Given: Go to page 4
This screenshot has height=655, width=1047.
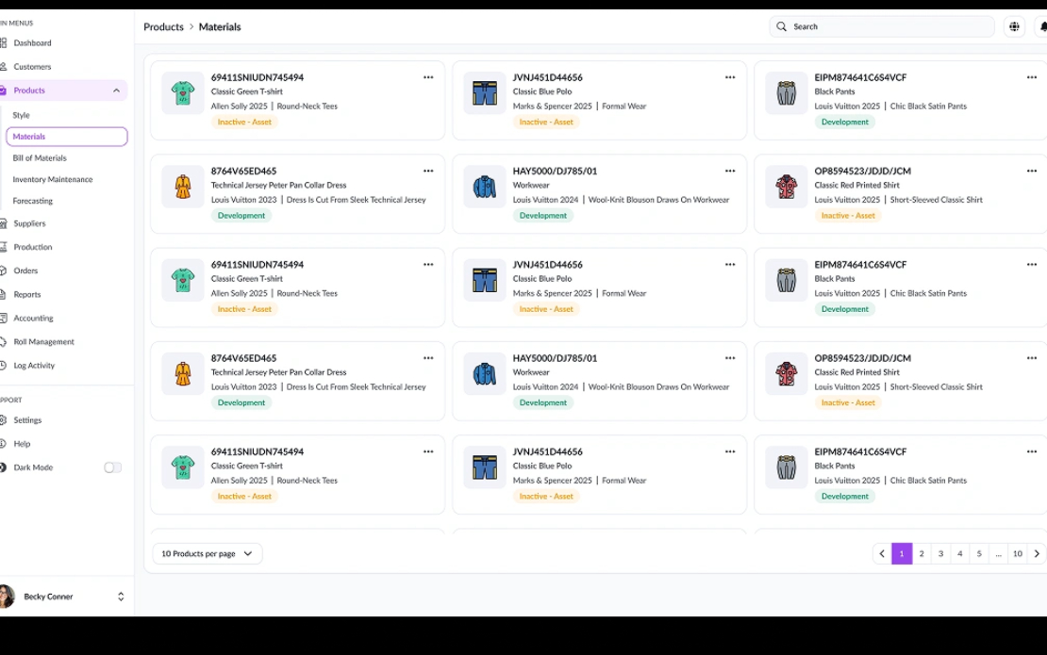Looking at the screenshot, I should (960, 553).
